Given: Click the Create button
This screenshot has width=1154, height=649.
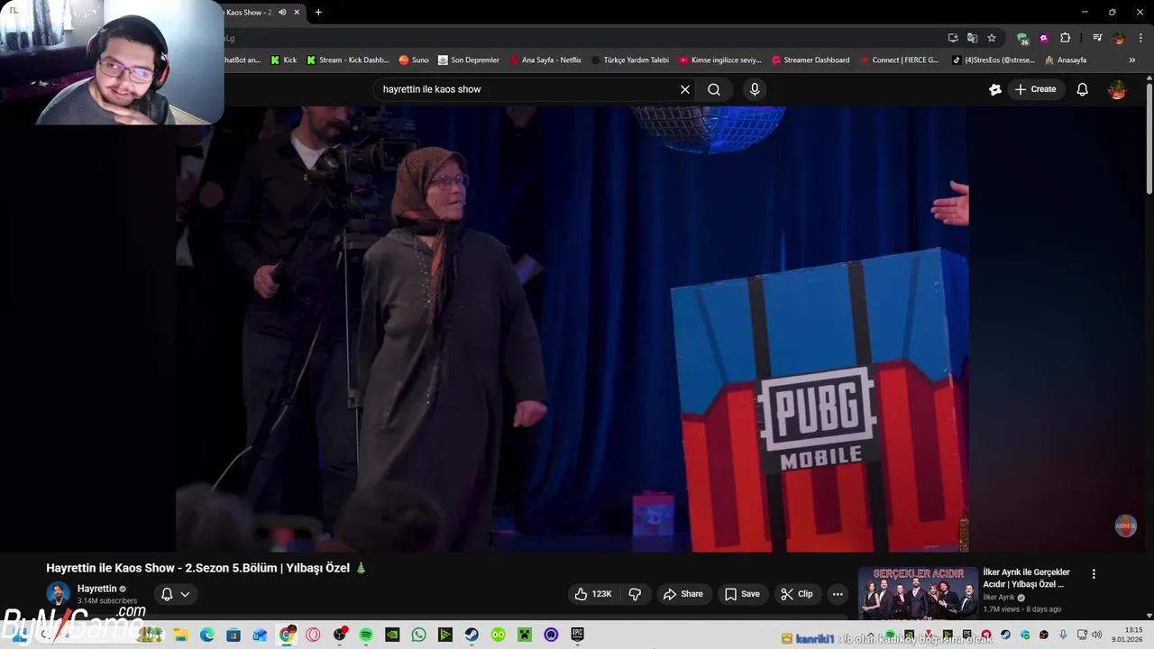Looking at the screenshot, I should [1035, 89].
